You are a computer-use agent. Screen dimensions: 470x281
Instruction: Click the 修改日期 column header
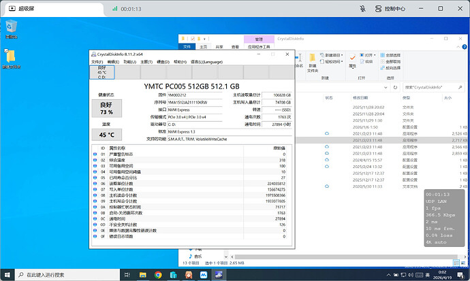click(360, 98)
